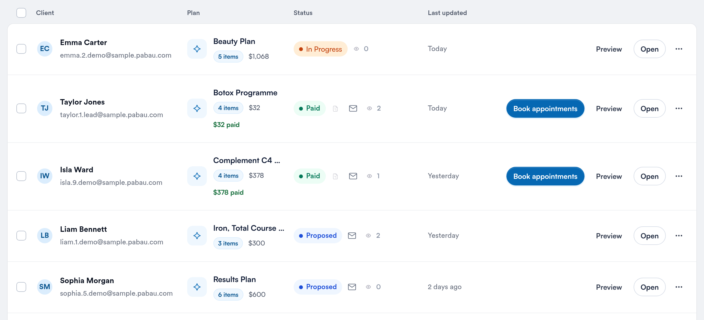Click the '6 items' chip
The width and height of the screenshot is (704, 320).
pos(228,295)
